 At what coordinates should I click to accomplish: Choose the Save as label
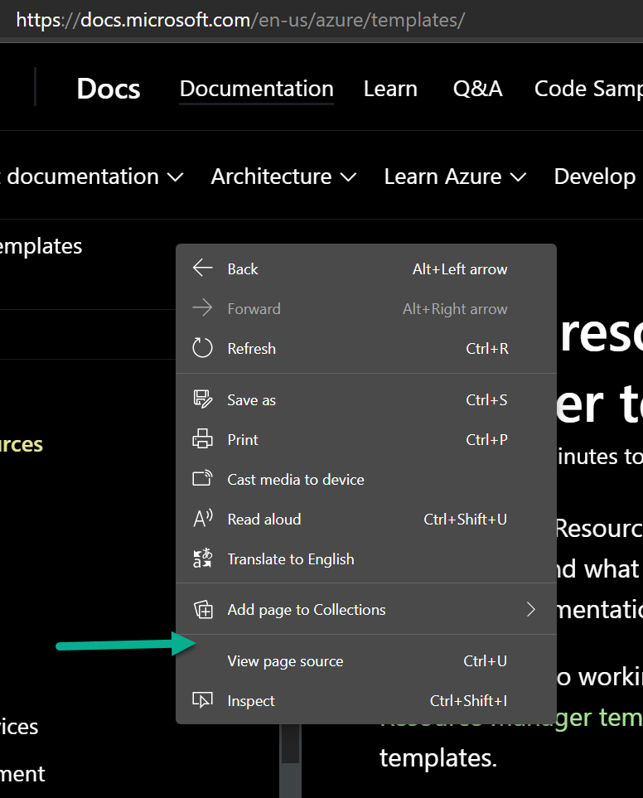[251, 400]
